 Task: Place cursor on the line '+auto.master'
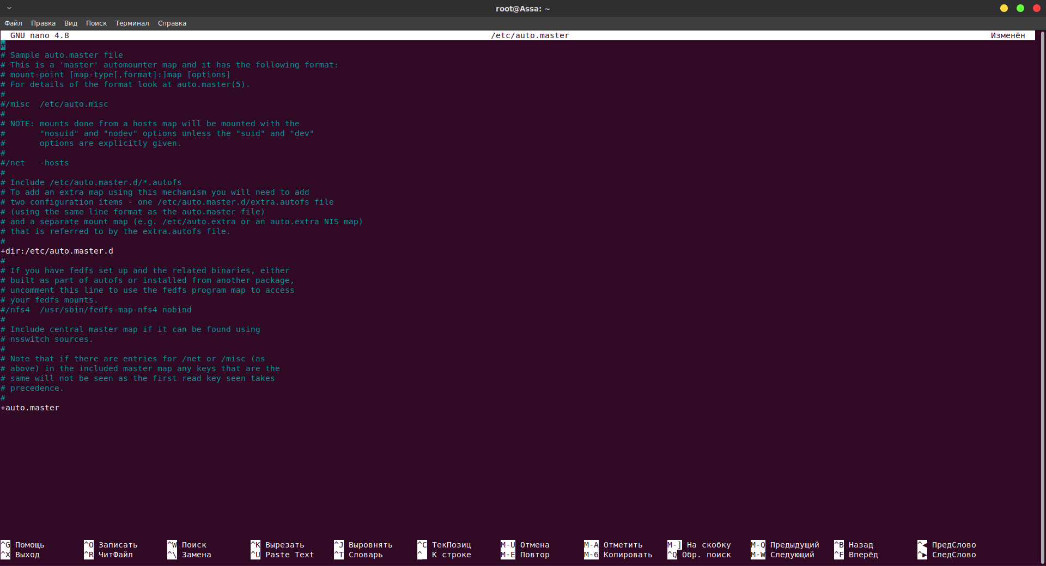click(x=30, y=408)
